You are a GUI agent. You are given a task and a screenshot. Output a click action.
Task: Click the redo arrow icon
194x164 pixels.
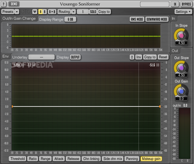pyautogui.click(x=28, y=12)
